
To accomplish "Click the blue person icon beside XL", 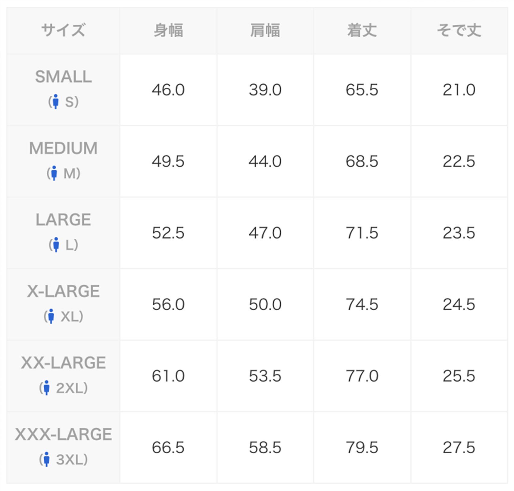I will (x=51, y=316).
